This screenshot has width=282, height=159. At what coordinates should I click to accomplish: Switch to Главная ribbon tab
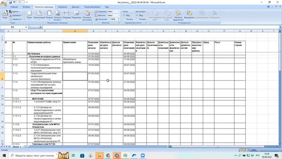point(14,7)
